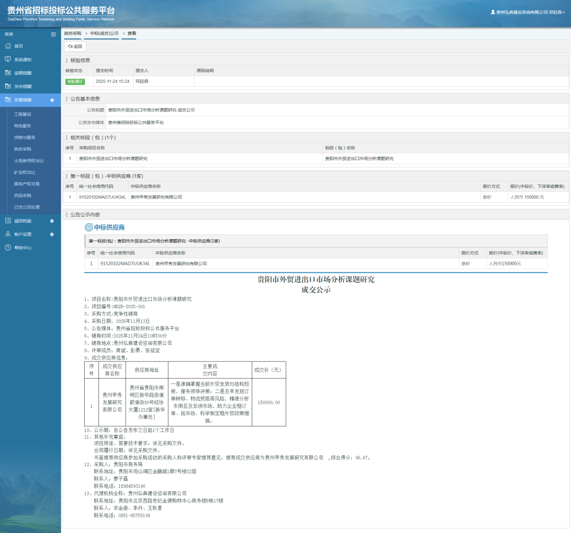
Task: Select 工程建设 in the sidebar
Action: tap(22, 114)
